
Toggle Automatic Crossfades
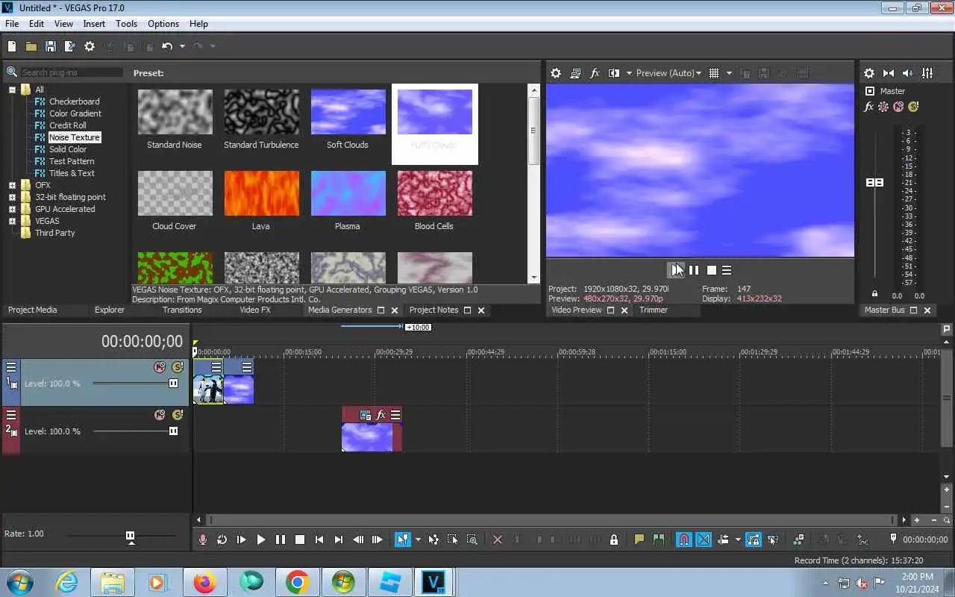click(704, 540)
